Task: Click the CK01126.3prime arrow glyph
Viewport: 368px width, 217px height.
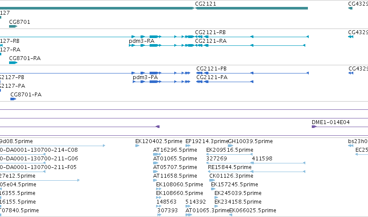Action: 212,180
